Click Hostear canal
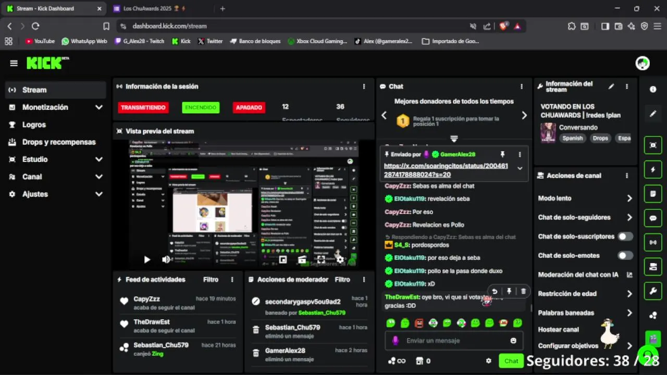Image resolution: width=667 pixels, height=375 pixels. [x=558, y=330]
